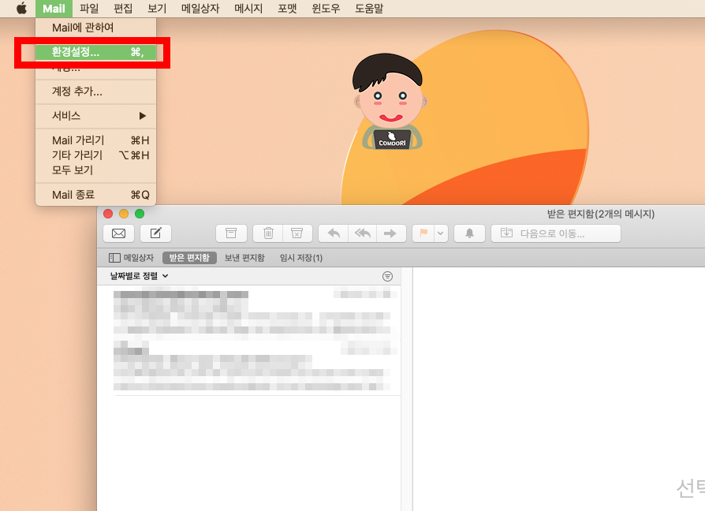Choose Mail 종료 to quit
Viewport: 705px width, 511px height.
click(95, 195)
